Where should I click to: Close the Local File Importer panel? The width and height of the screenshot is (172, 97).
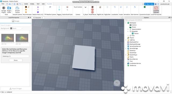pos(30,18)
